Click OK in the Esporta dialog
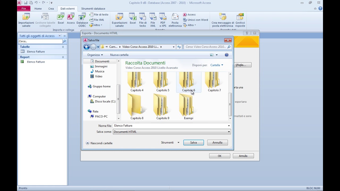Screen dimensions: 340x191 pyautogui.click(x=220, y=156)
